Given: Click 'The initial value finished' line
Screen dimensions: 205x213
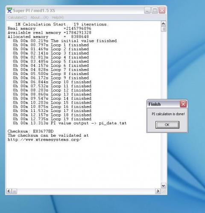Looking at the screenshot, I should tap(65, 41).
